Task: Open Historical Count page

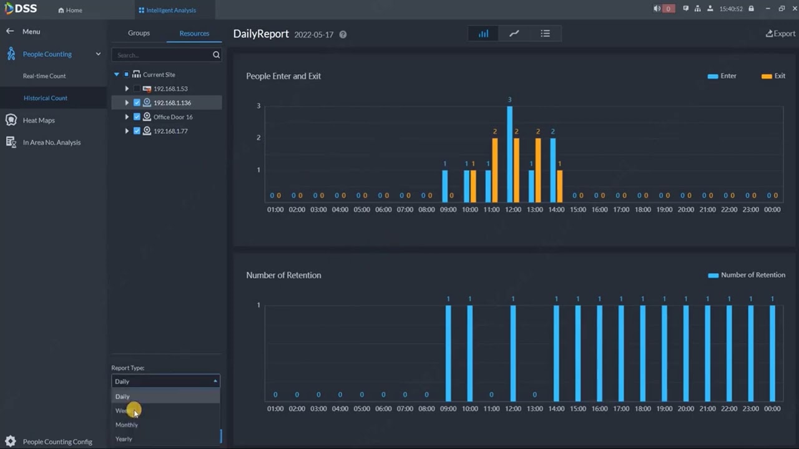Action: (46, 98)
